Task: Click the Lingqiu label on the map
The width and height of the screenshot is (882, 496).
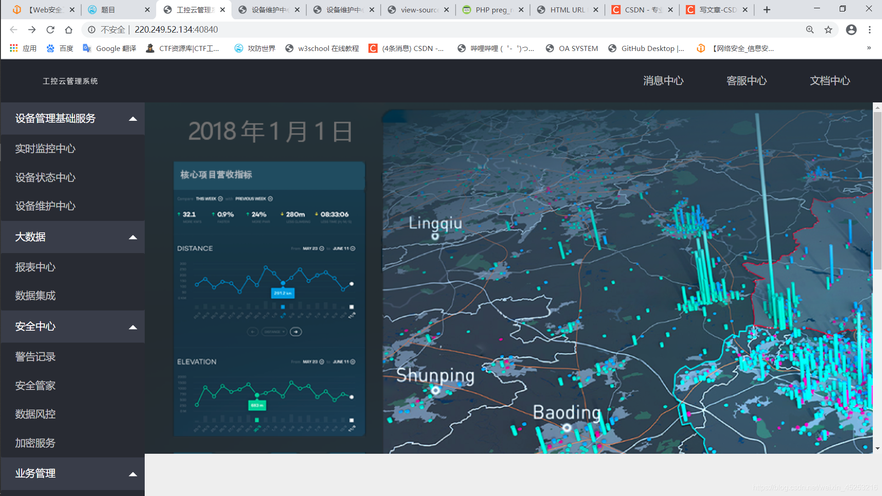Action: (x=435, y=224)
